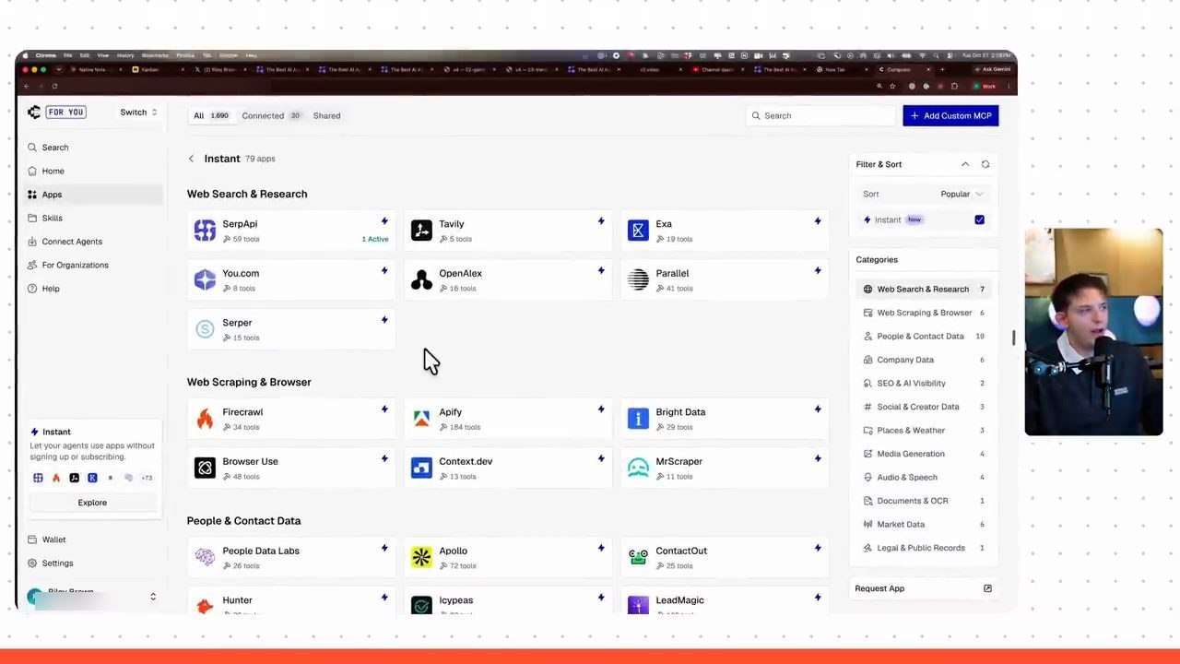Viewport: 1180px width, 664px height.
Task: Uncheck the Instant filter checkbox
Action: [x=979, y=219]
